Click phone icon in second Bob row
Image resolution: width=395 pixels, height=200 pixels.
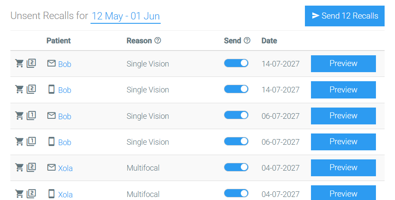click(52, 89)
